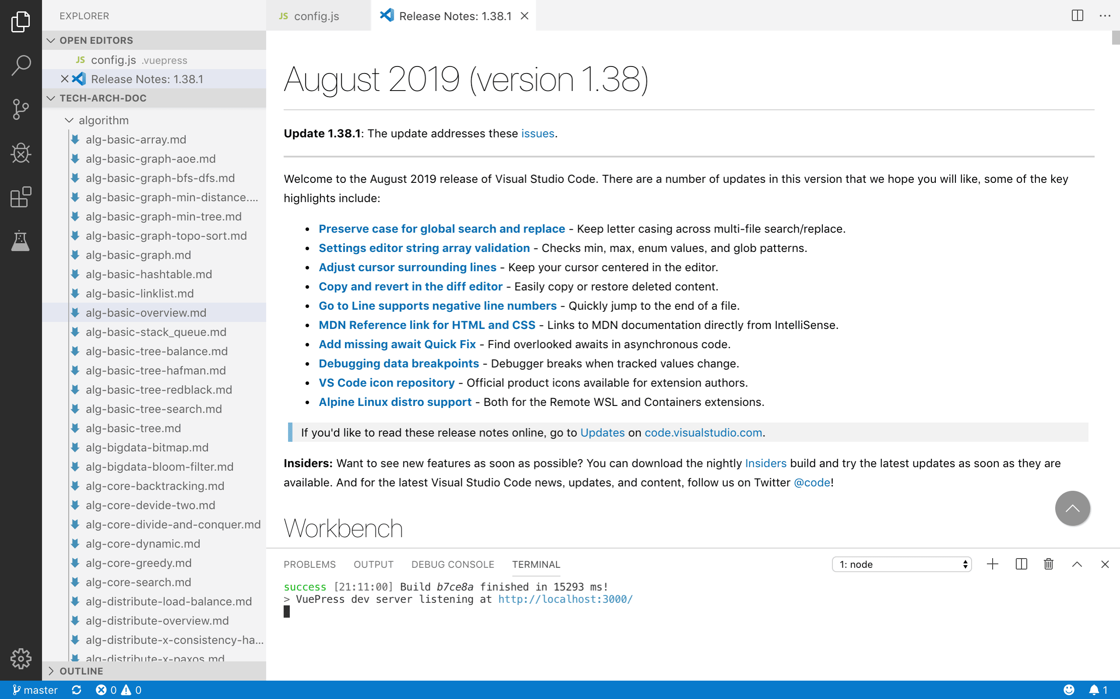Open the Test flask icon view
Viewport: 1120px width, 699px height.
[21, 241]
